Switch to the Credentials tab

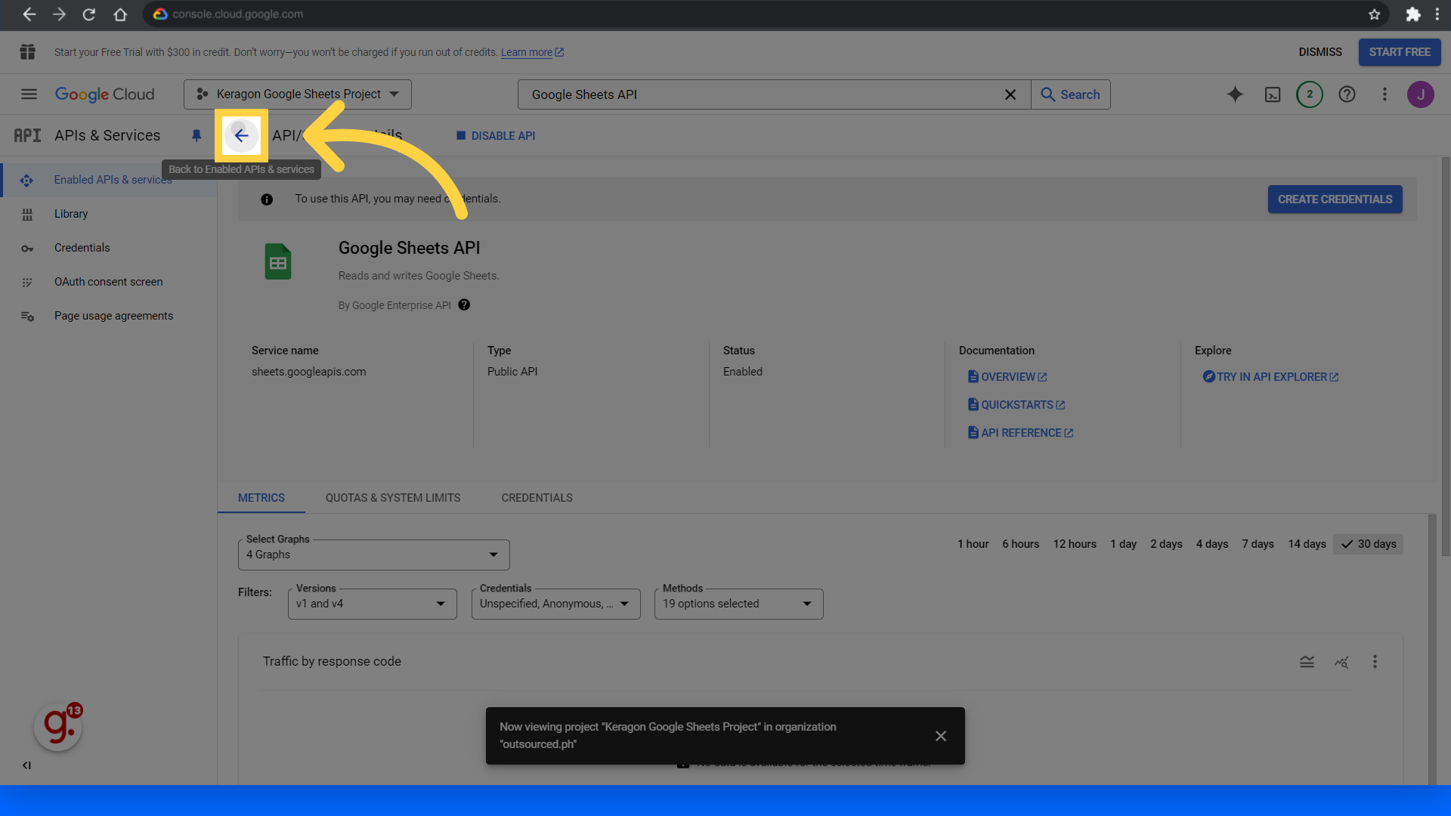tap(537, 498)
